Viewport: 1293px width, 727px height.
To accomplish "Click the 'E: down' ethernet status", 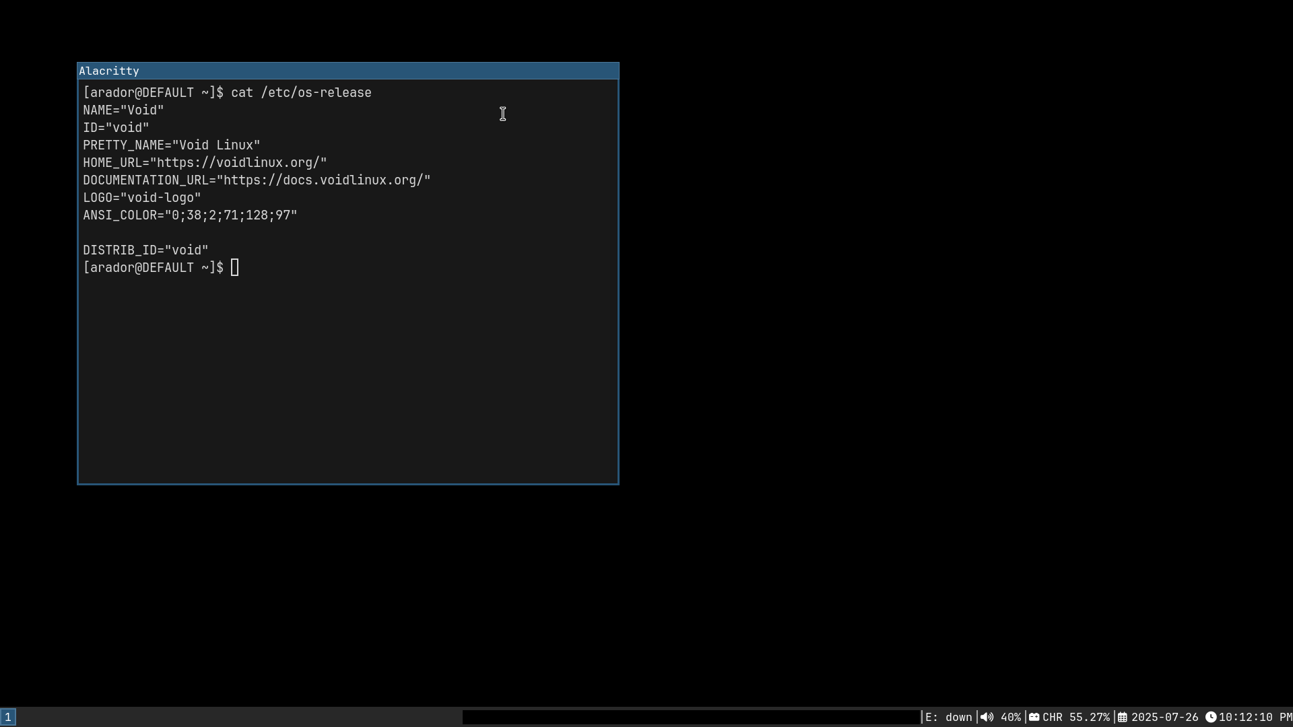I will (x=948, y=718).
